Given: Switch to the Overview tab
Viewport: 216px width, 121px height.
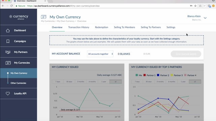Looking at the screenshot, I should [x=57, y=27].
